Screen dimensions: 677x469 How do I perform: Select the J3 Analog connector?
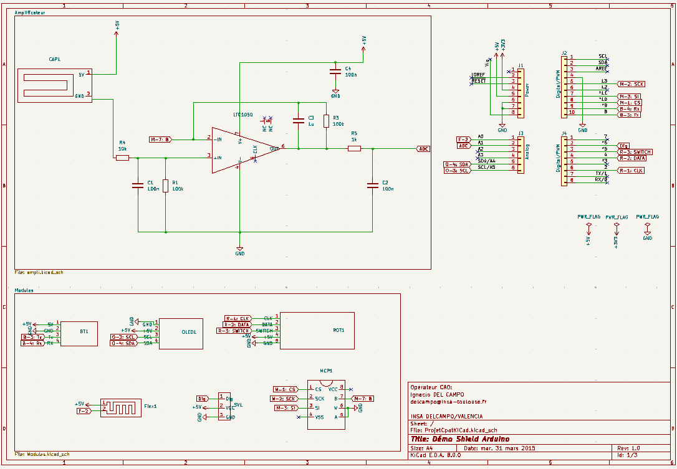pos(521,155)
